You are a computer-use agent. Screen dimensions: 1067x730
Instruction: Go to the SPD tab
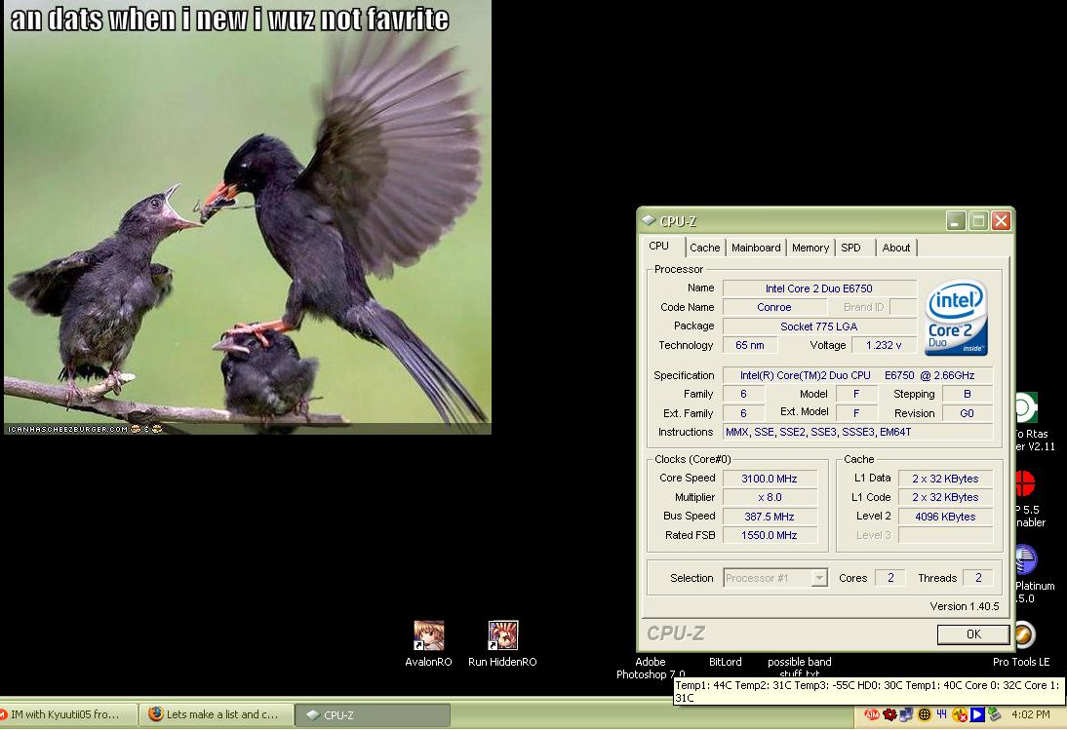pyautogui.click(x=850, y=248)
